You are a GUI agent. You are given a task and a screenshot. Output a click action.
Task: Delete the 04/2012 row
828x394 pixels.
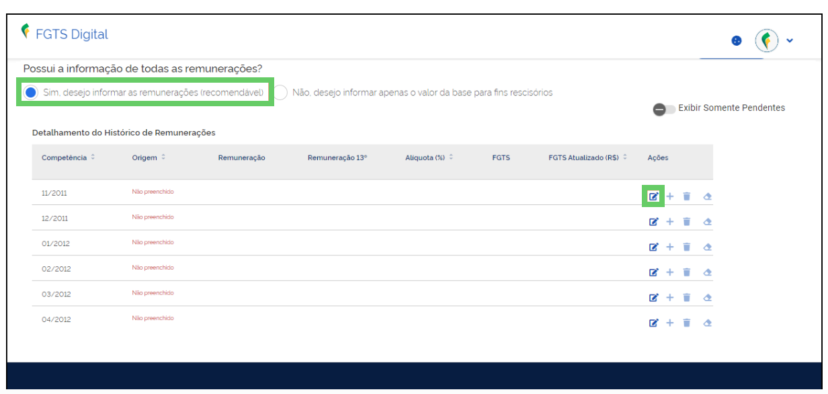pyautogui.click(x=686, y=323)
